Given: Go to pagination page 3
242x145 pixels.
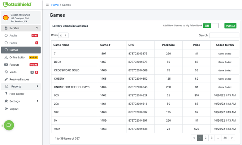Looking at the screenshot, I should click(x=212, y=138).
